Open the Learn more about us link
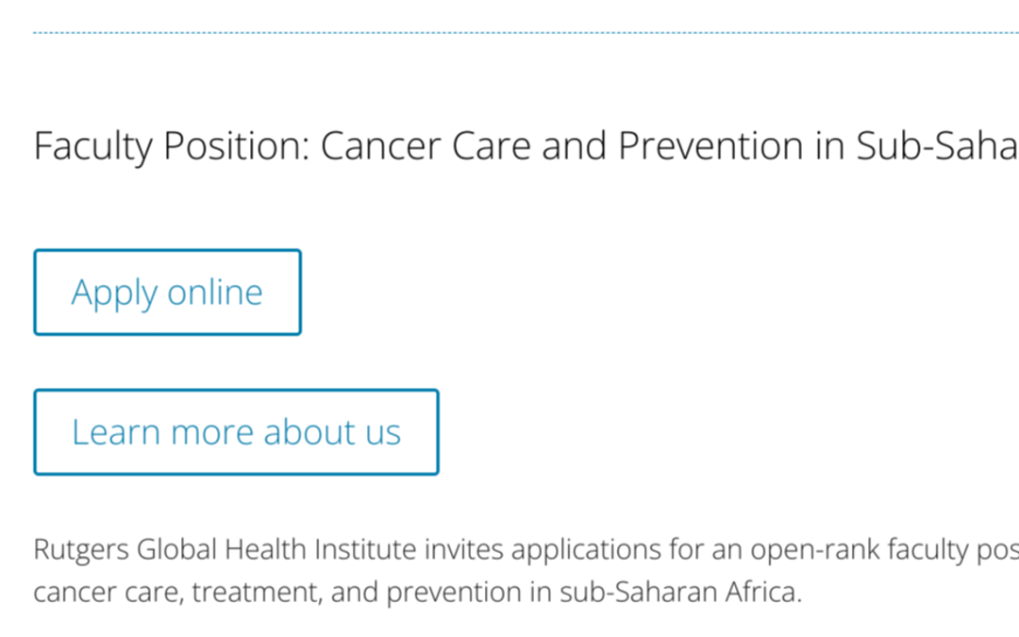This screenshot has height=637, width=1019. (236, 432)
